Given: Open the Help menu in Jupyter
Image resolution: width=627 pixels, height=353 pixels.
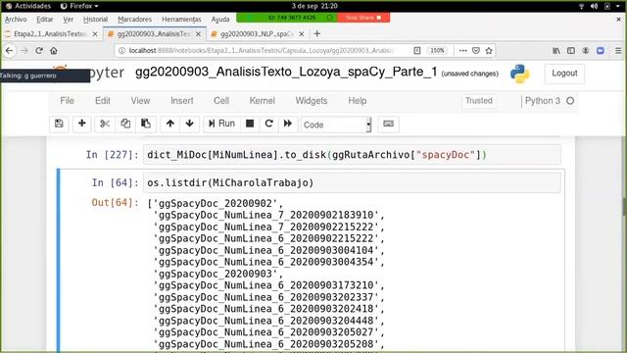Looking at the screenshot, I should (357, 101).
